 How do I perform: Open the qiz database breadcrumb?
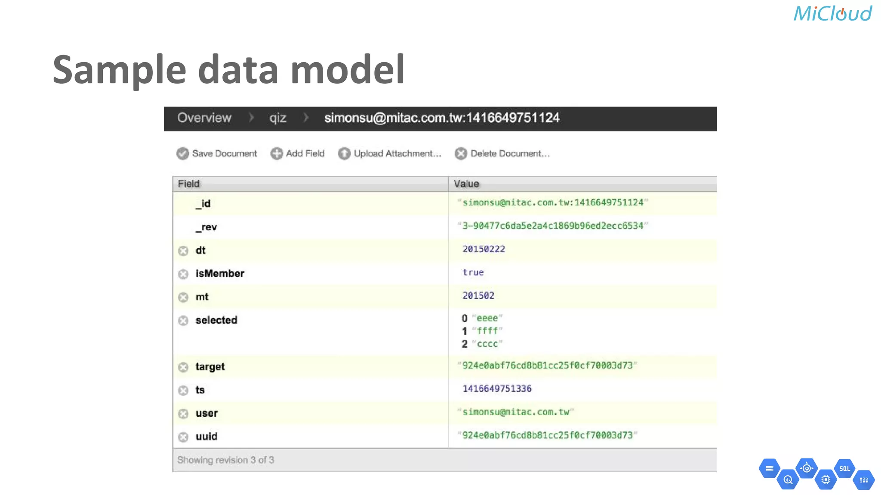[x=278, y=118]
